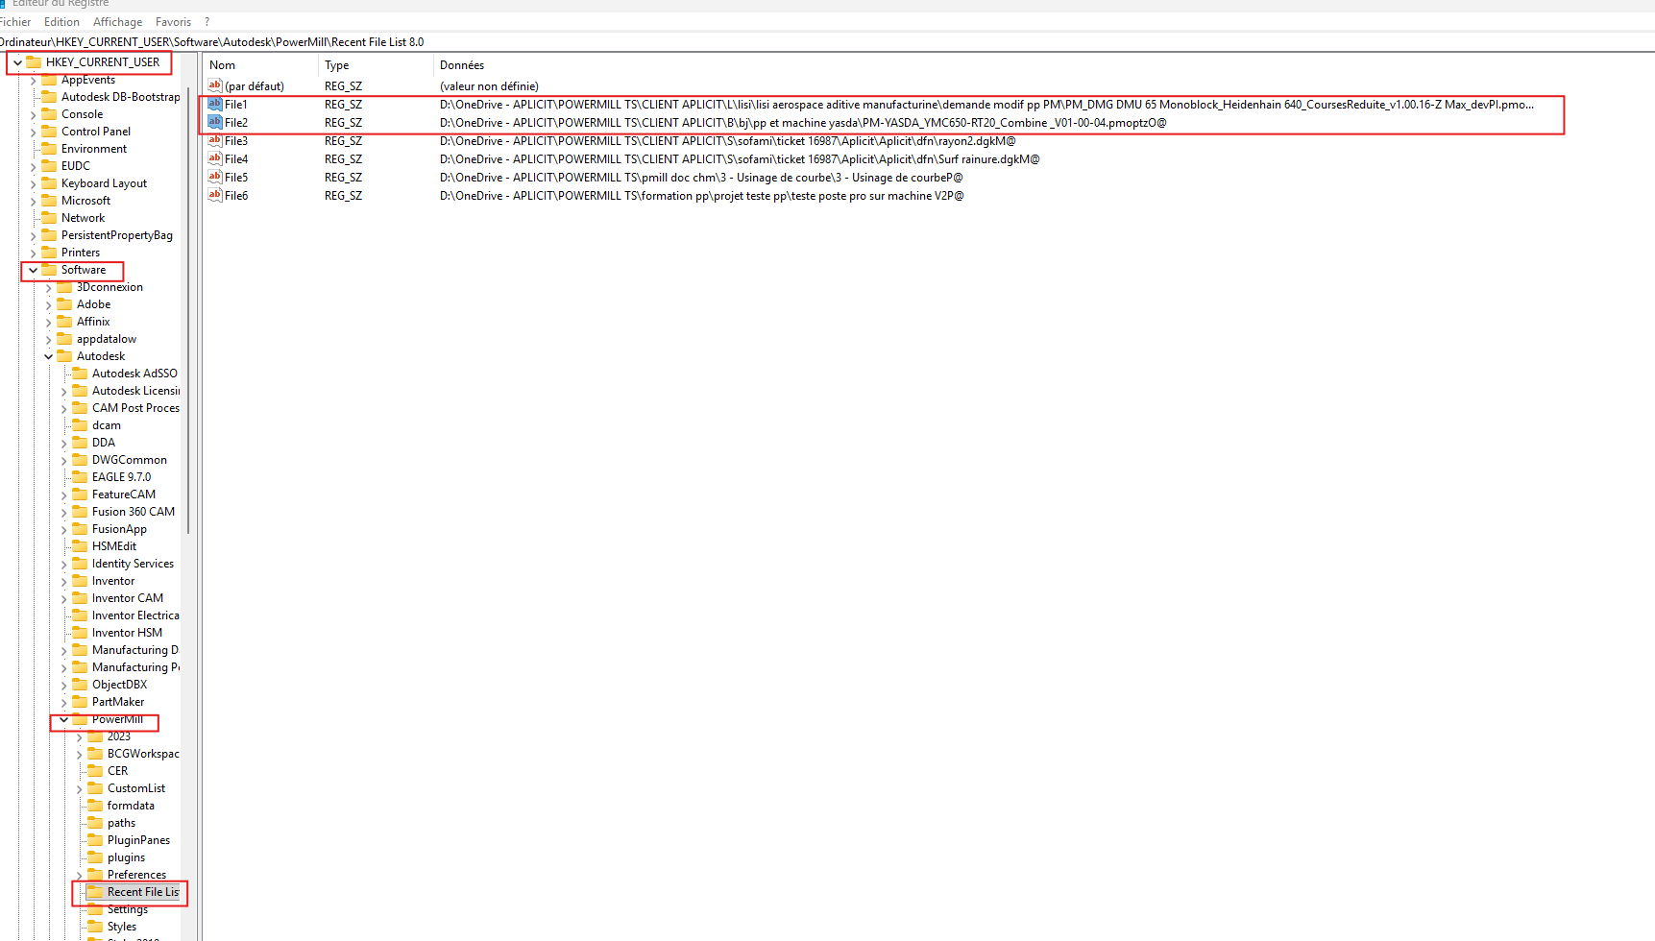Click the registry path address bar
The image size is (1655, 941).
point(672,42)
